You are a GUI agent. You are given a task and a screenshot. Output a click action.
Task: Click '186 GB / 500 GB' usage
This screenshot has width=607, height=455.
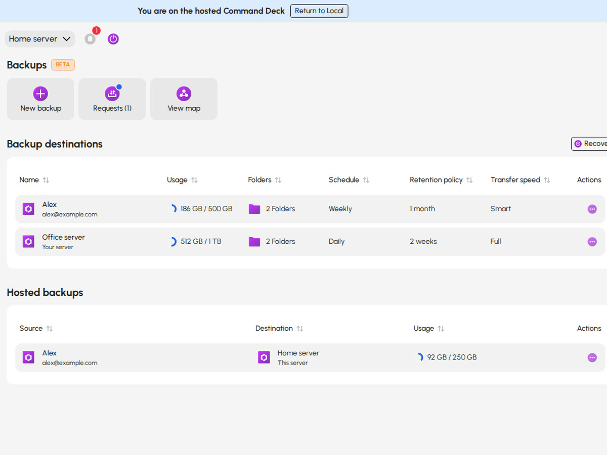coord(206,209)
